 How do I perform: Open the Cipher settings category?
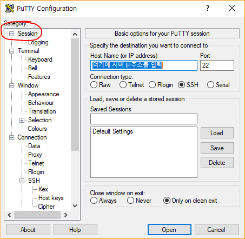[47, 207]
